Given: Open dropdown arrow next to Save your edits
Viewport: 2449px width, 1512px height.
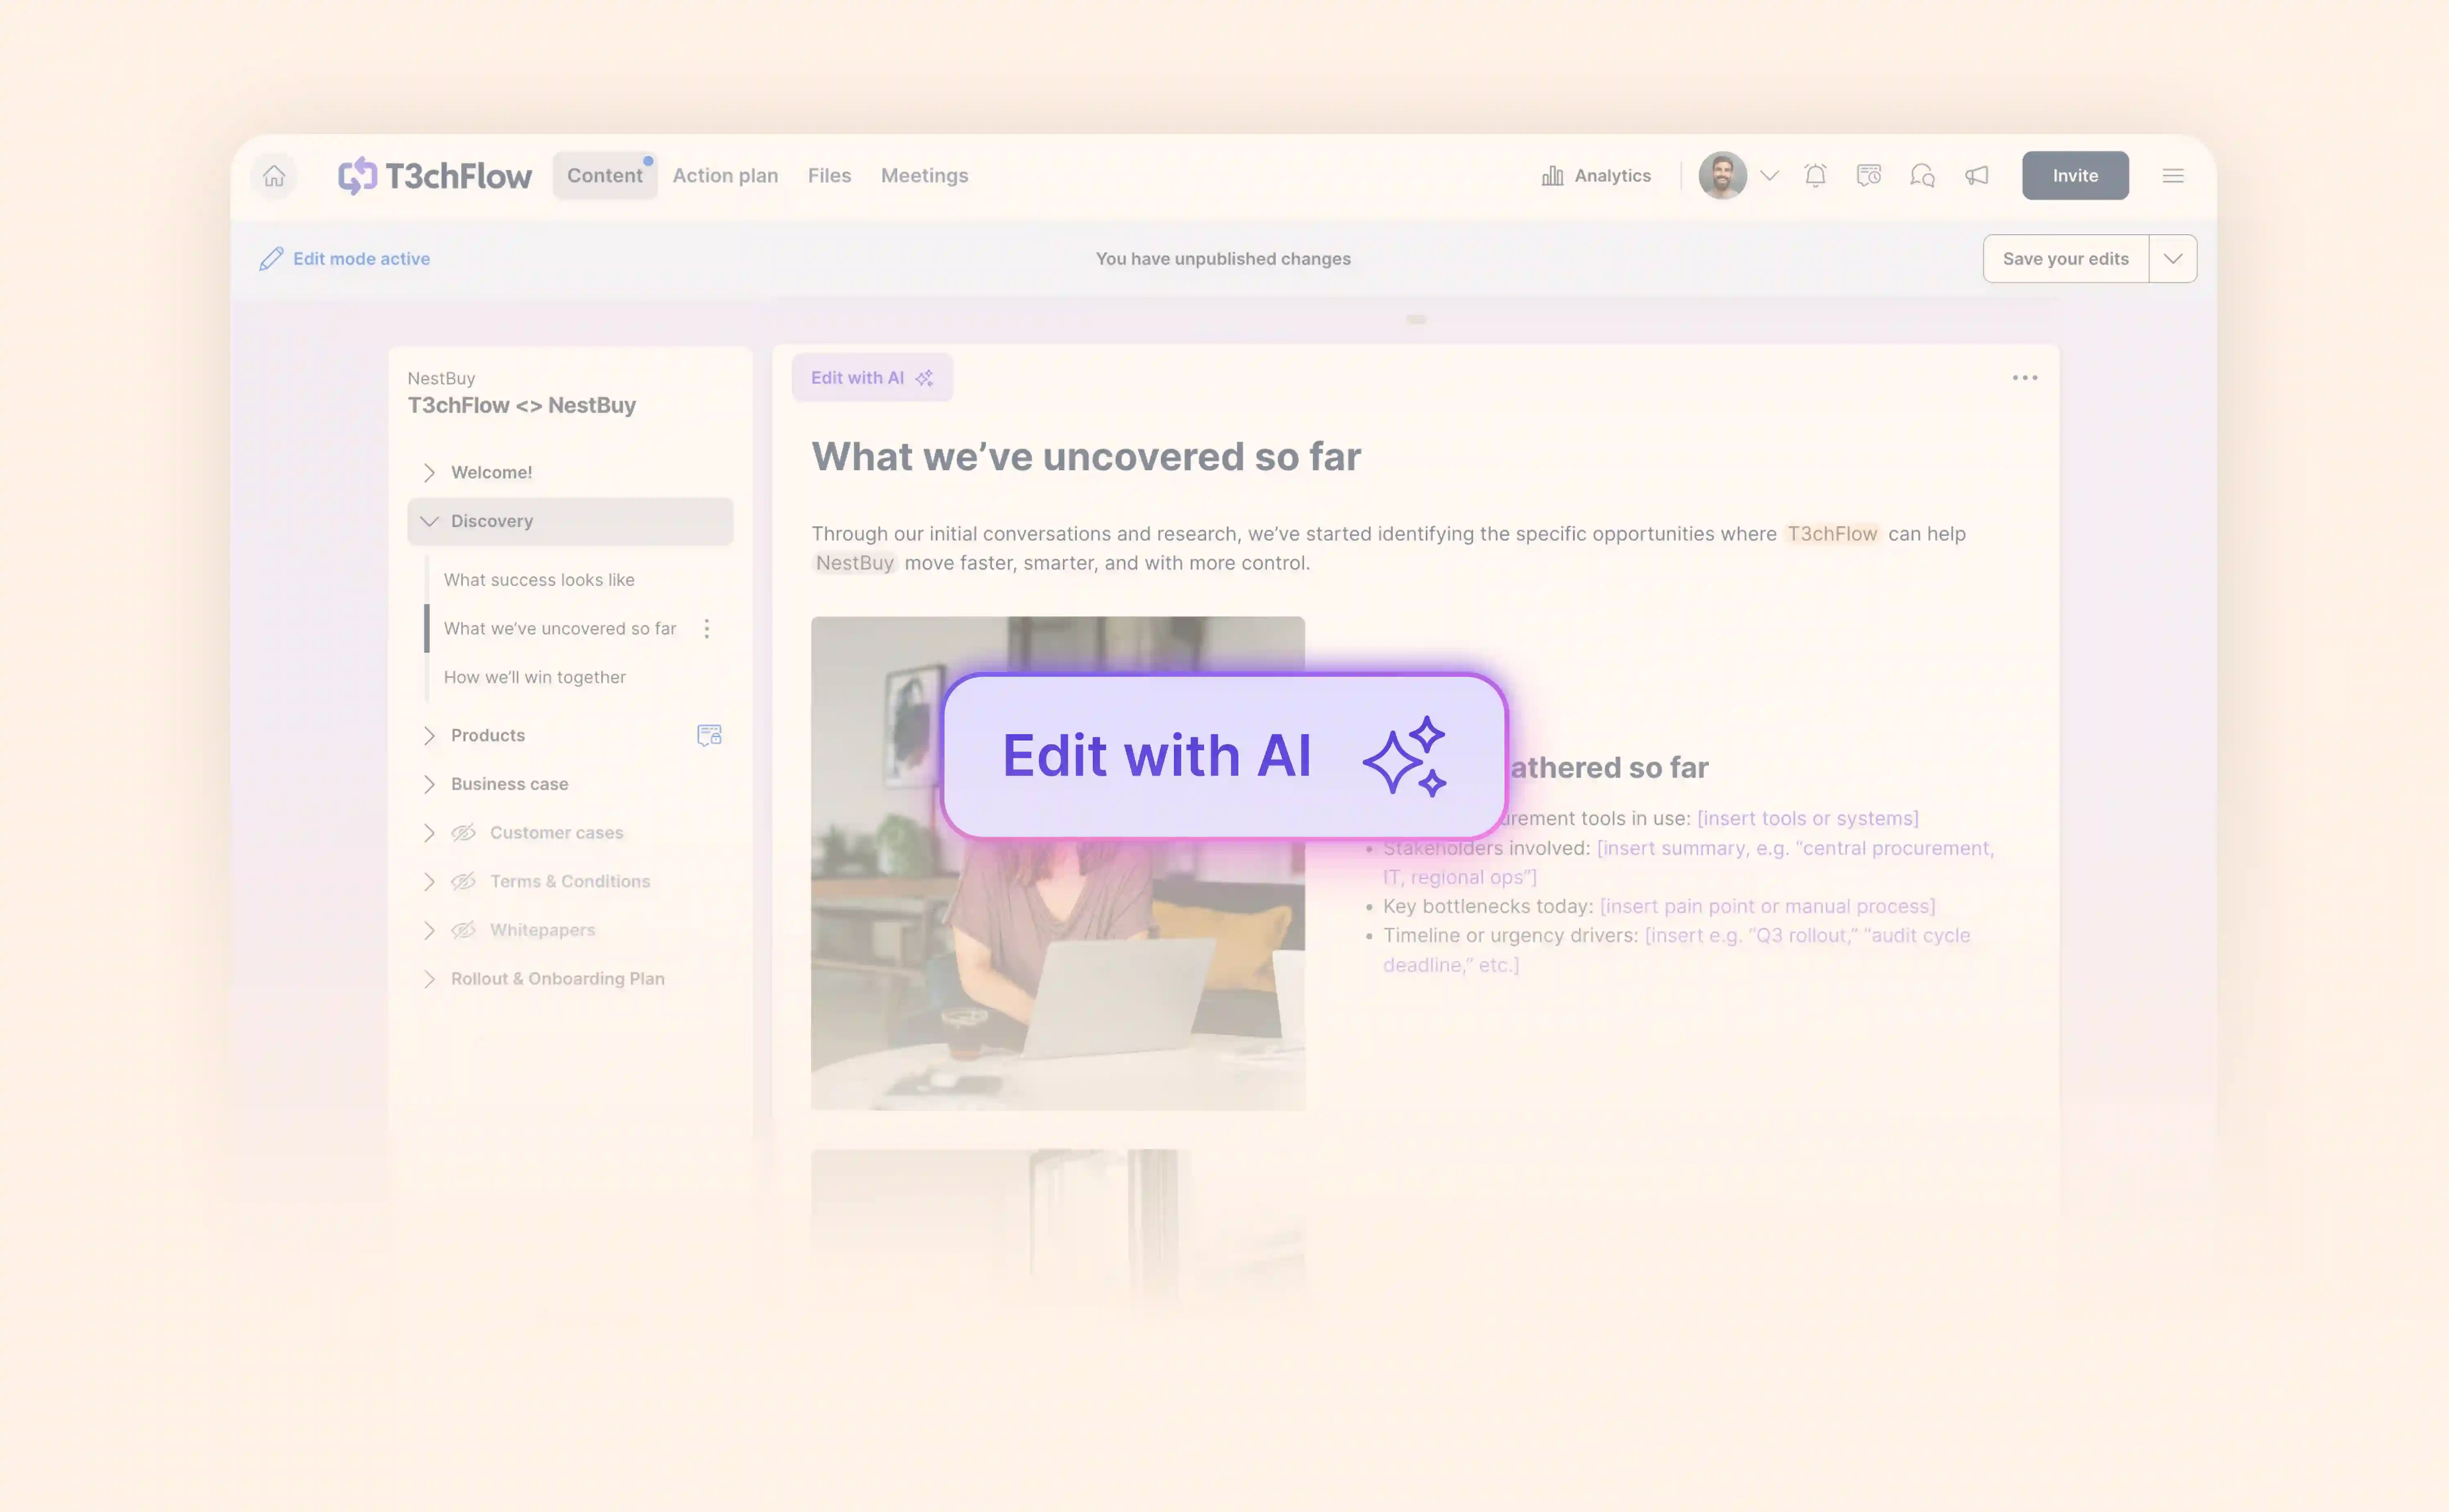Looking at the screenshot, I should point(2172,259).
